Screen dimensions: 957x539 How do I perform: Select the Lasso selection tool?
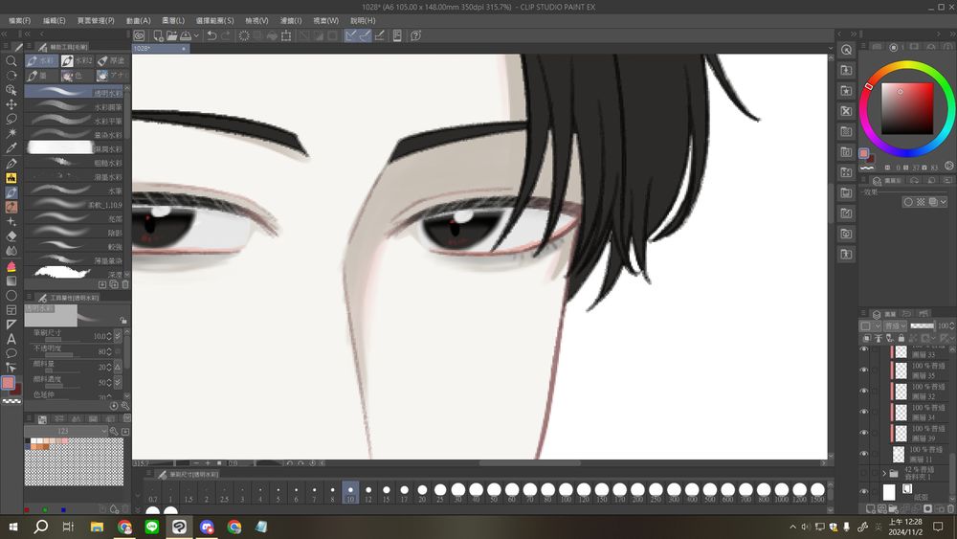point(11,119)
